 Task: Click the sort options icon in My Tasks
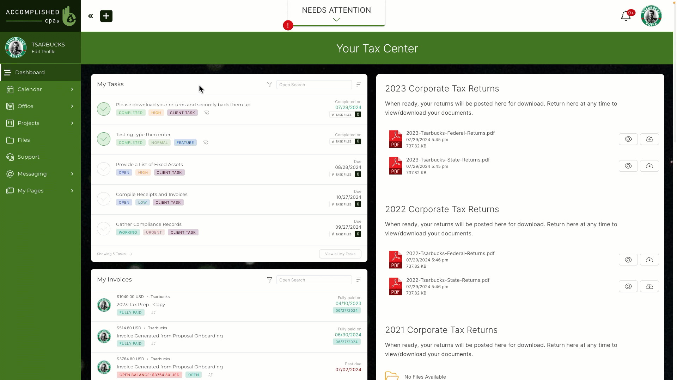pyautogui.click(x=359, y=84)
